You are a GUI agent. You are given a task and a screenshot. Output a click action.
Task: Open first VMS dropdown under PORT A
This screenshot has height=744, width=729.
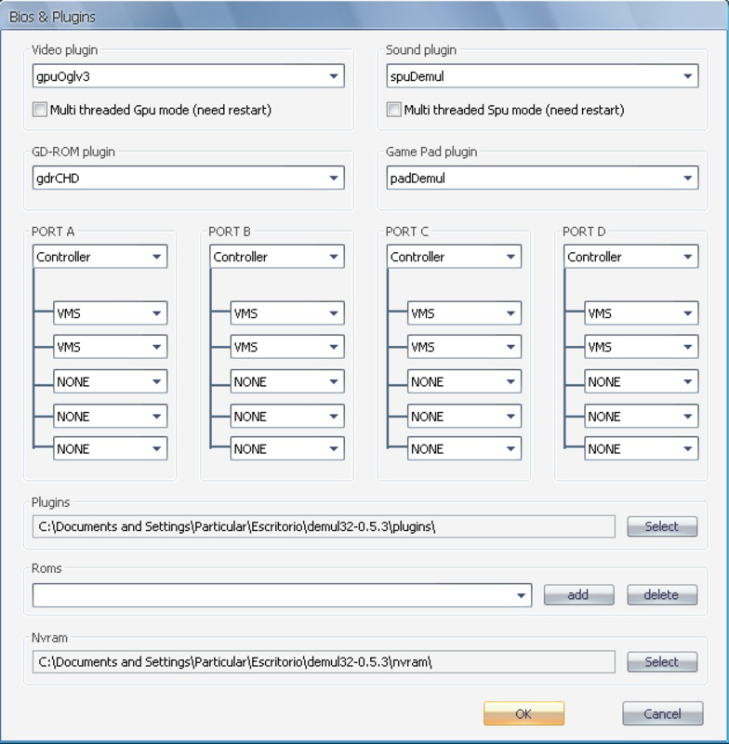[110, 313]
